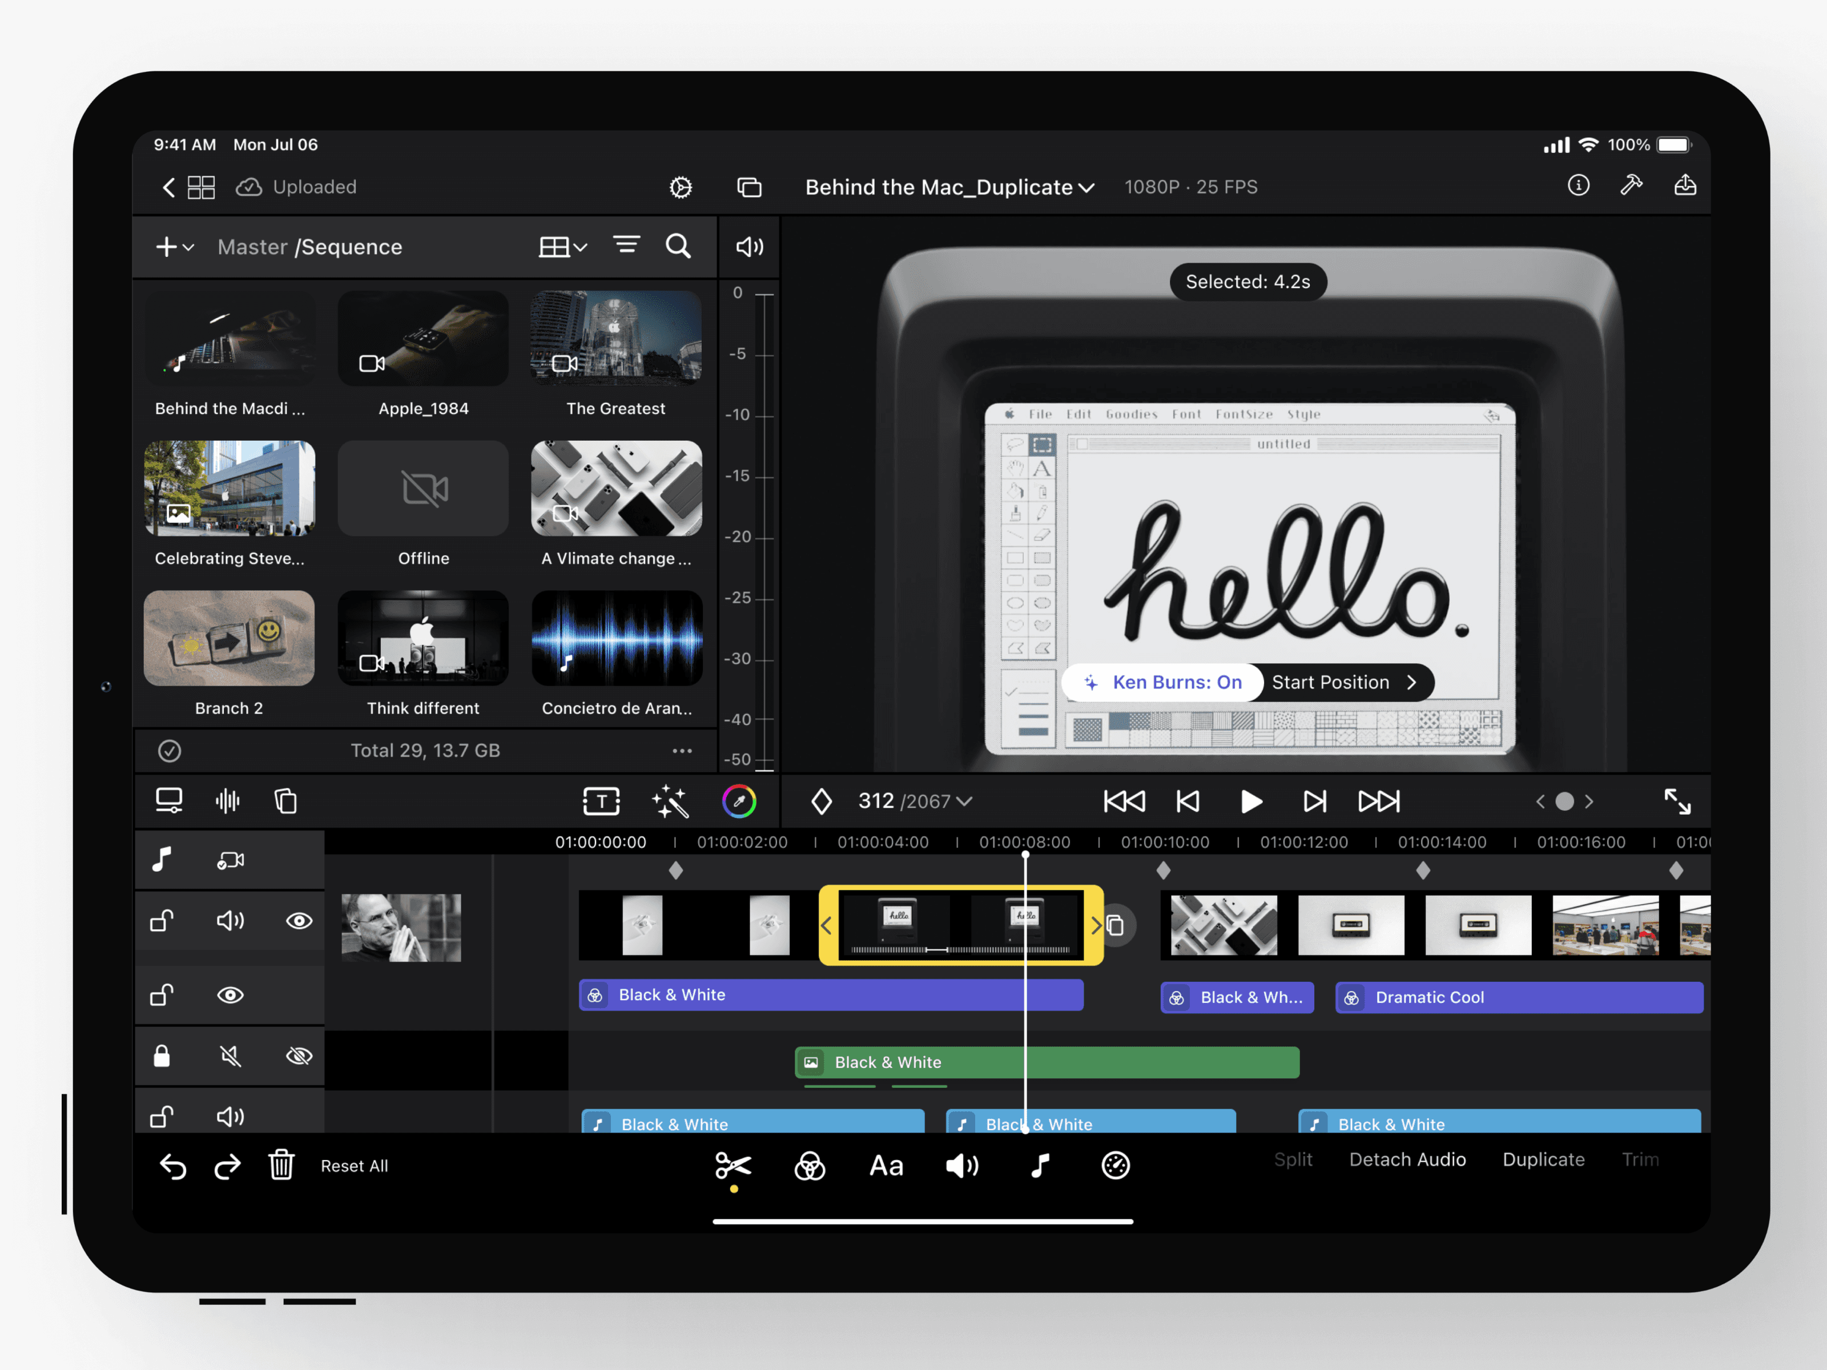Open the library more options ellipsis
1827x1370 pixels.
point(682,751)
